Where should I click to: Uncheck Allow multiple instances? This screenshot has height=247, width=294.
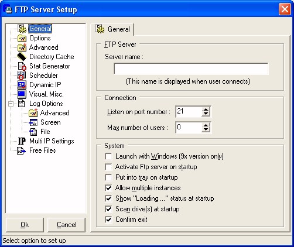pos(108,188)
